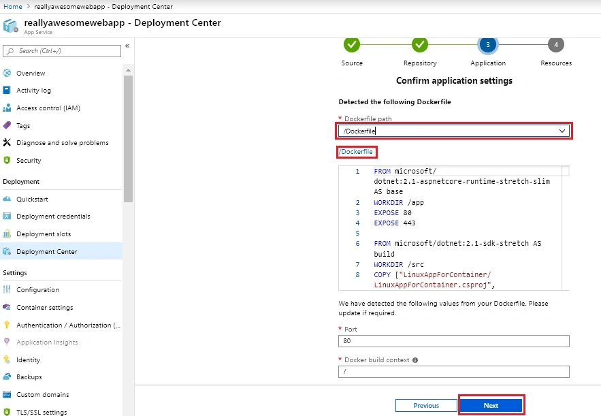Click the Quickstart cloud icon
The height and width of the screenshot is (416, 601).
[x=7, y=199]
